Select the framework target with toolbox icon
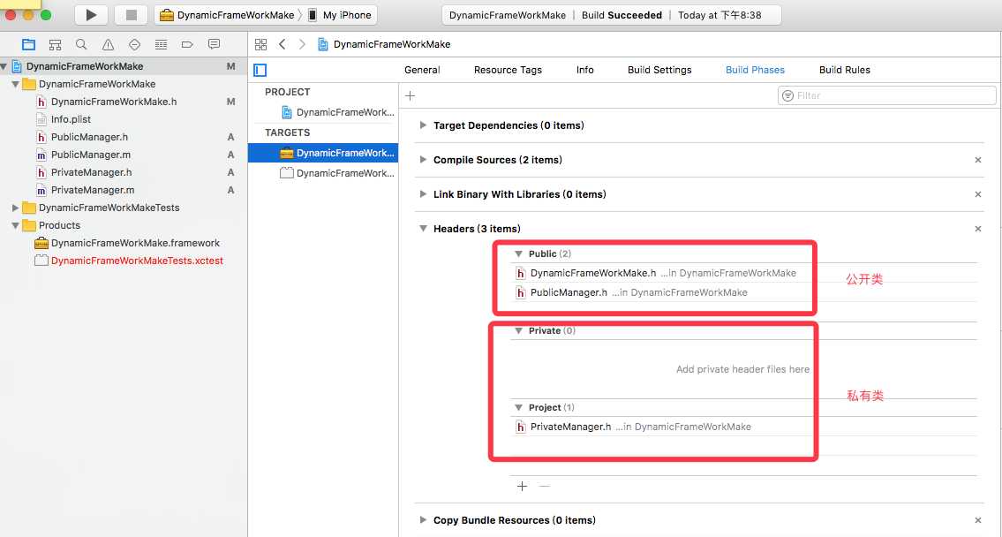Viewport: 1002px width, 537px height. pos(323,153)
